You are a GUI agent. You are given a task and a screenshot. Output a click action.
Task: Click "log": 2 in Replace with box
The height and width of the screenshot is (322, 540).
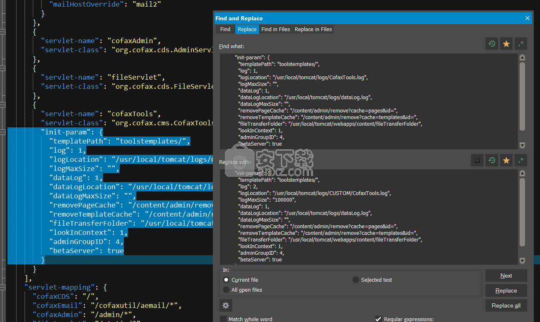tap(248, 187)
